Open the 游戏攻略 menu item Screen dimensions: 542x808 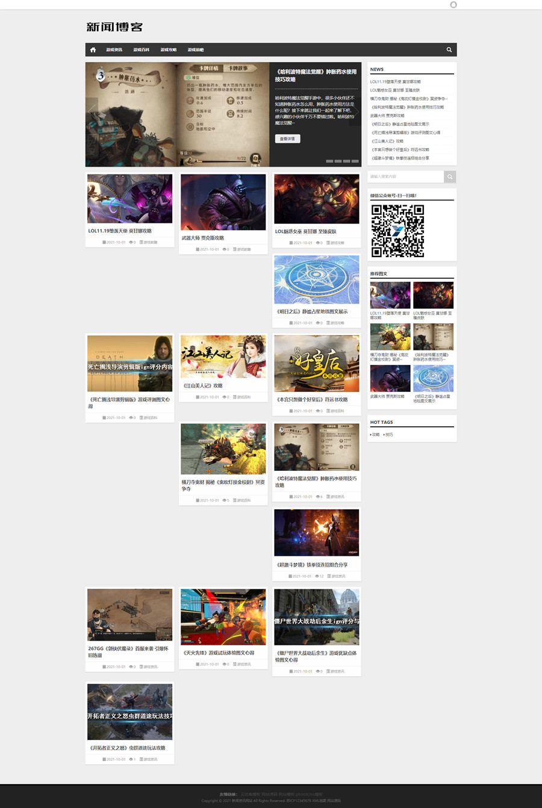168,50
